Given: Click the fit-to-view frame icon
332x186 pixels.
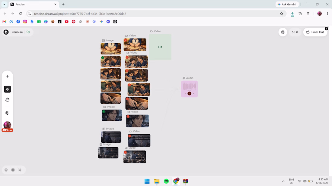Looking at the screenshot, I should [20, 170].
